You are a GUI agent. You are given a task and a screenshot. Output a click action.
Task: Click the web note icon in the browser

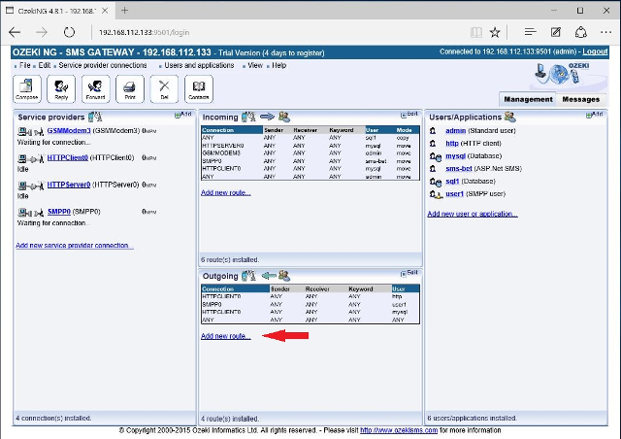point(556,32)
